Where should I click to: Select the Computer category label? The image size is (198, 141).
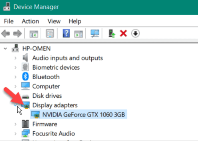click(x=46, y=87)
